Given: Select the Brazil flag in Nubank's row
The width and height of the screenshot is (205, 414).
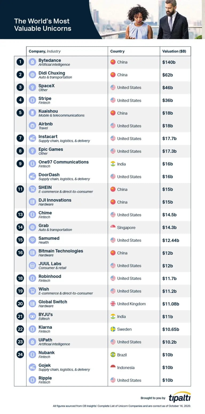Looking at the screenshot, I should click(113, 355).
